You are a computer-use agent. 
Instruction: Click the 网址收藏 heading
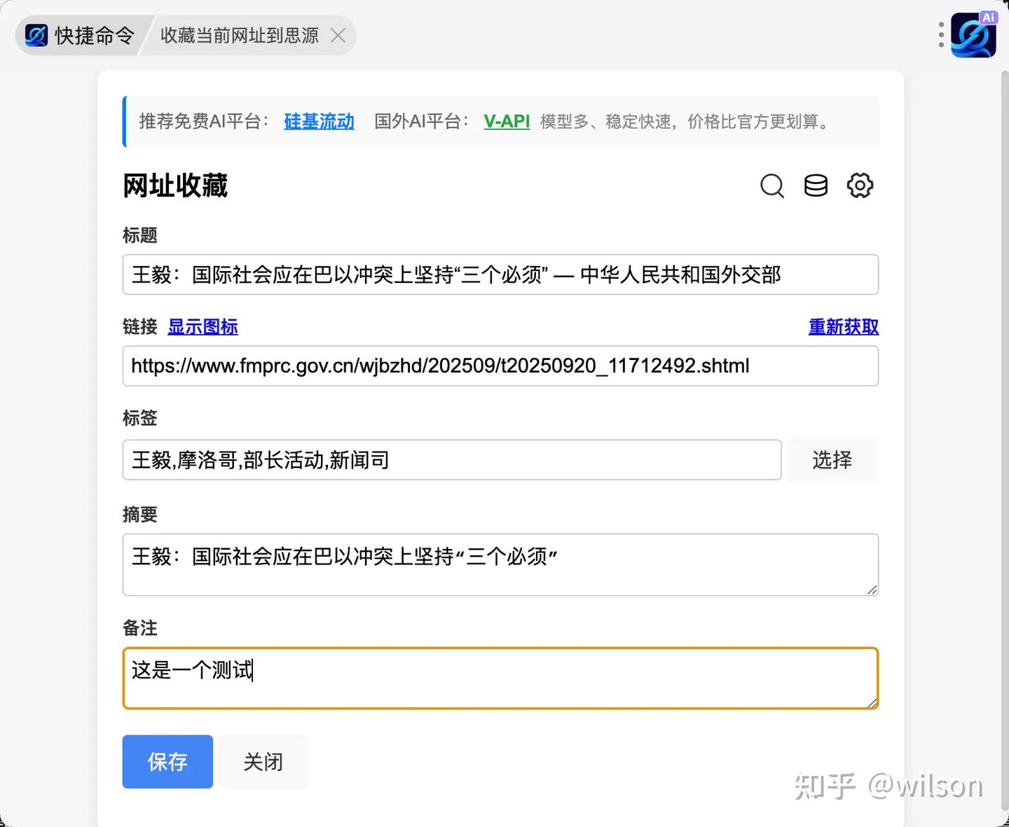click(175, 186)
